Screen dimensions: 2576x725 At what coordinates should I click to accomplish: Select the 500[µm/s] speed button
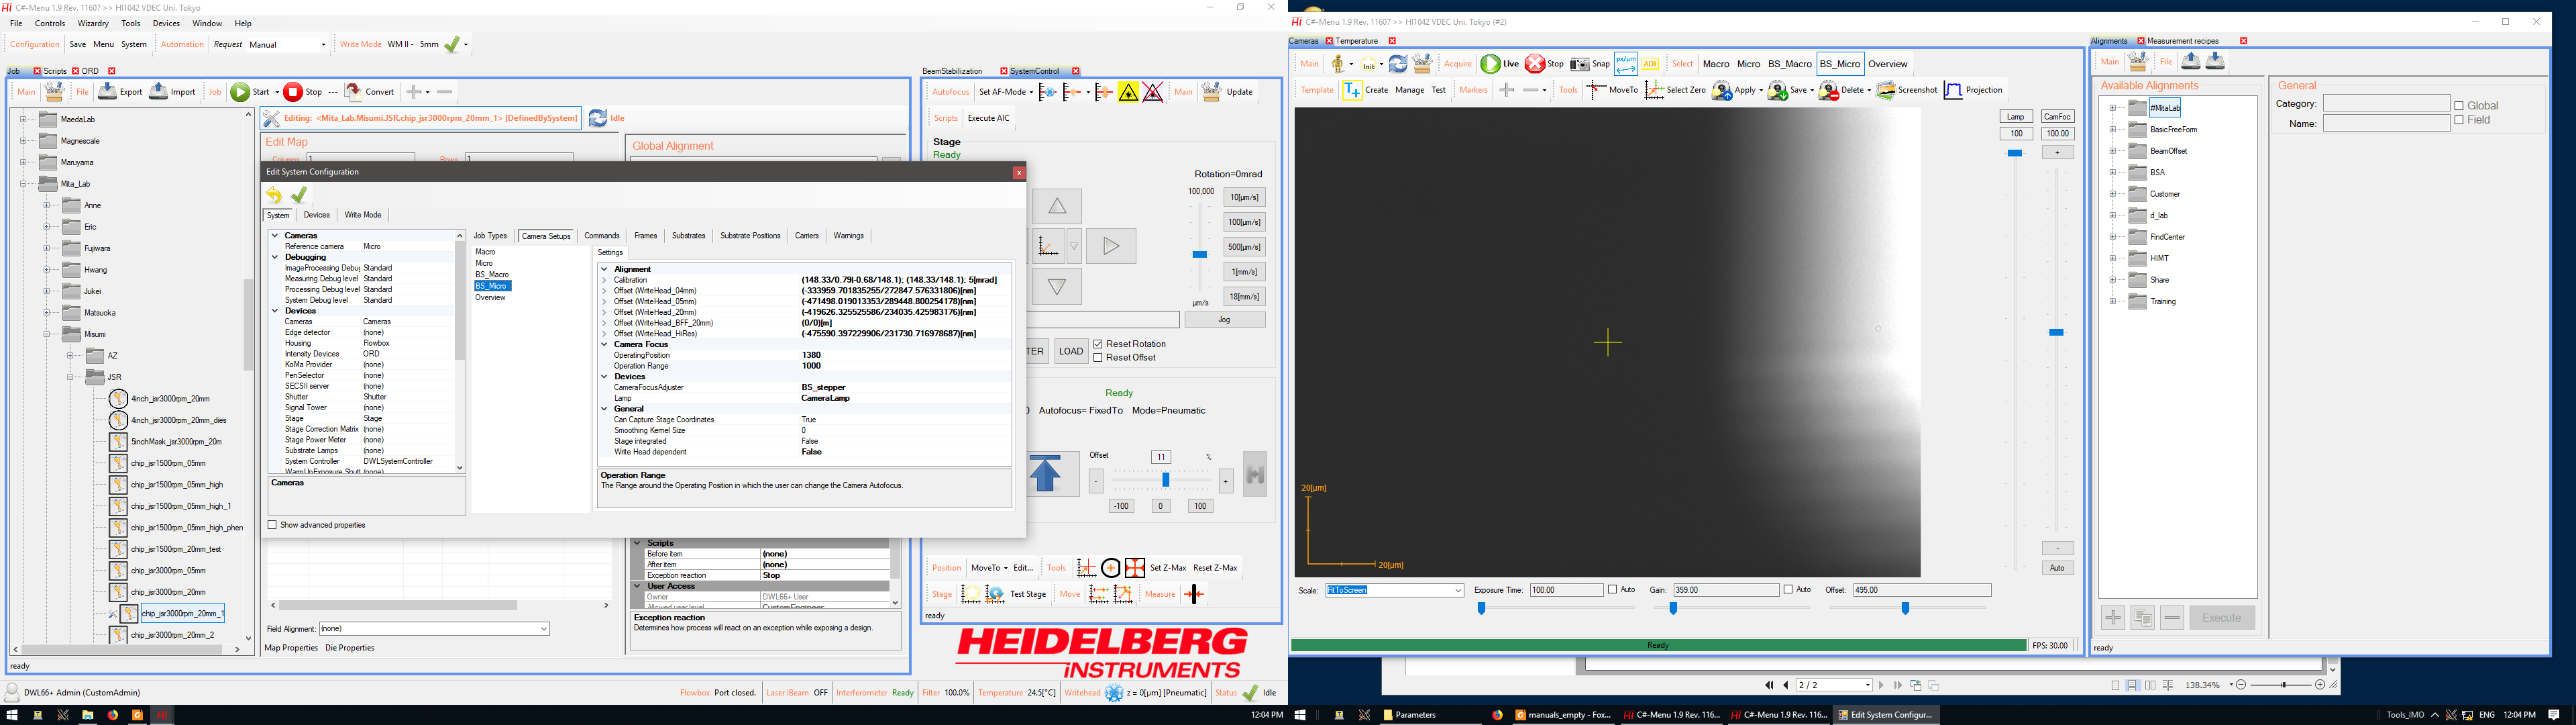1244,247
